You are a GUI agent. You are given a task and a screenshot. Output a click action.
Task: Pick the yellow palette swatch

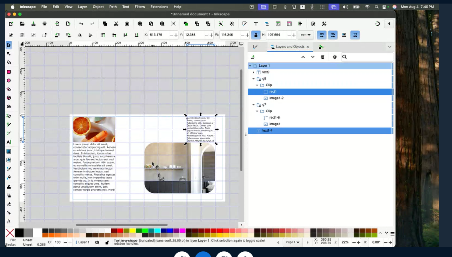(x=133, y=231)
